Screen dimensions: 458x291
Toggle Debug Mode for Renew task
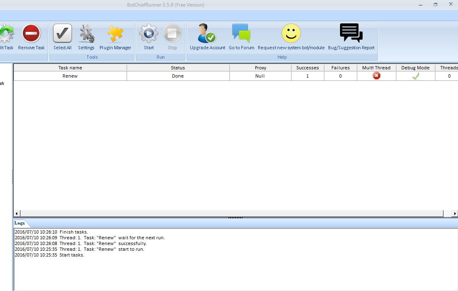pos(416,76)
